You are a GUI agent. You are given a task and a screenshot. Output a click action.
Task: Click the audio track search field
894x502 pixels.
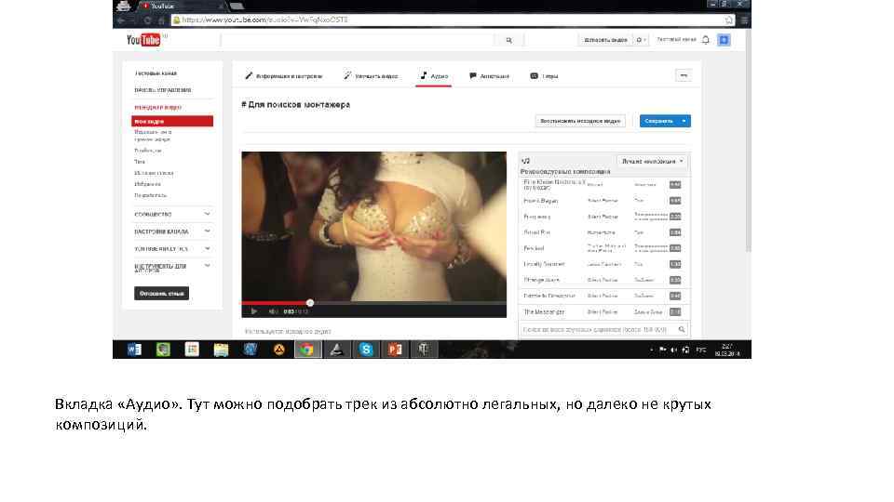(603, 329)
